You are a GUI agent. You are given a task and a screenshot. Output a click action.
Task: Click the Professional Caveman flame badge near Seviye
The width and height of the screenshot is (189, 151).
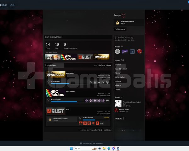117,23
